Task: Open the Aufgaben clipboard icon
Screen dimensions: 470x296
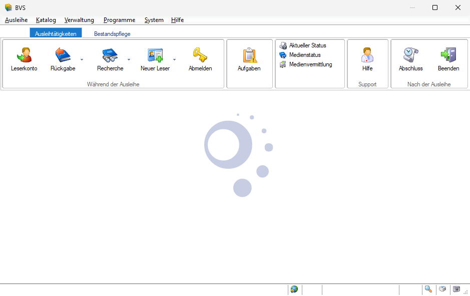Action: click(x=249, y=56)
